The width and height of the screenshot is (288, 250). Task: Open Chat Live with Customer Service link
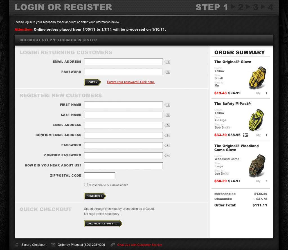[x=139, y=245]
